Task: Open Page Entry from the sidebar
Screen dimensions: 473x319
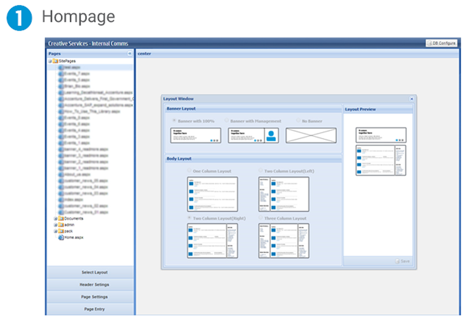Action: (94, 309)
